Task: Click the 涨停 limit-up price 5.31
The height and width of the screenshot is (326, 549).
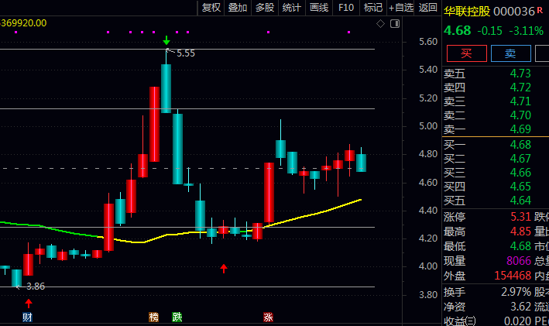Action: click(x=520, y=217)
